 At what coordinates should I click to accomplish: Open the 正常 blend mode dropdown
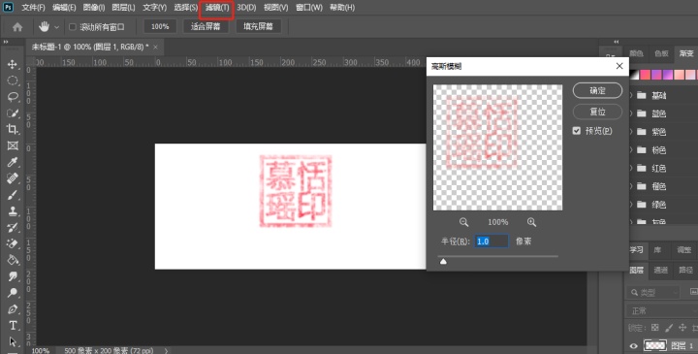[662, 310]
